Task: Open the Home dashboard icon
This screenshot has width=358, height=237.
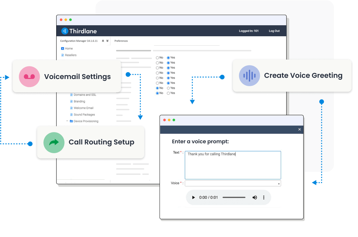Action: point(62,49)
